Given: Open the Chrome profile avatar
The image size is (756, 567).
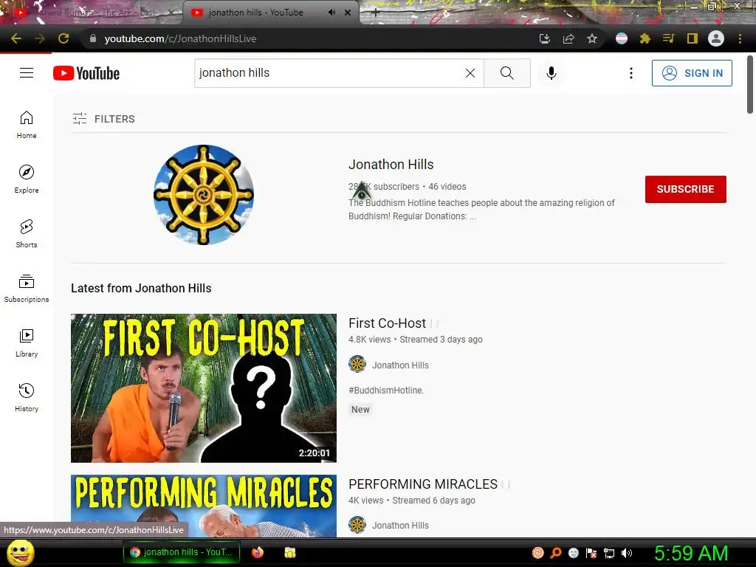Looking at the screenshot, I should click(716, 38).
